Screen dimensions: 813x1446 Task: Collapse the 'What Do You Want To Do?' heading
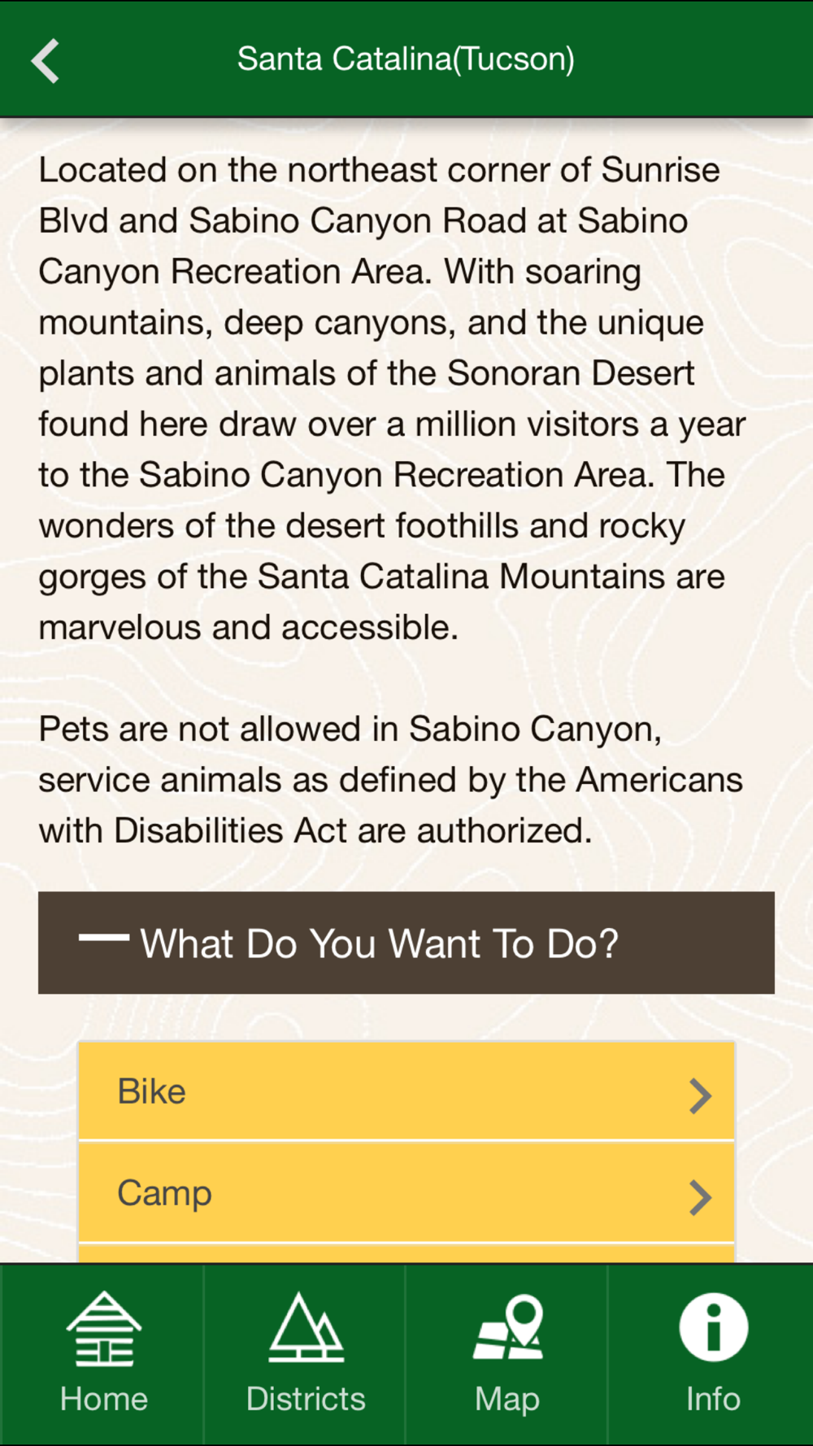(x=379, y=943)
